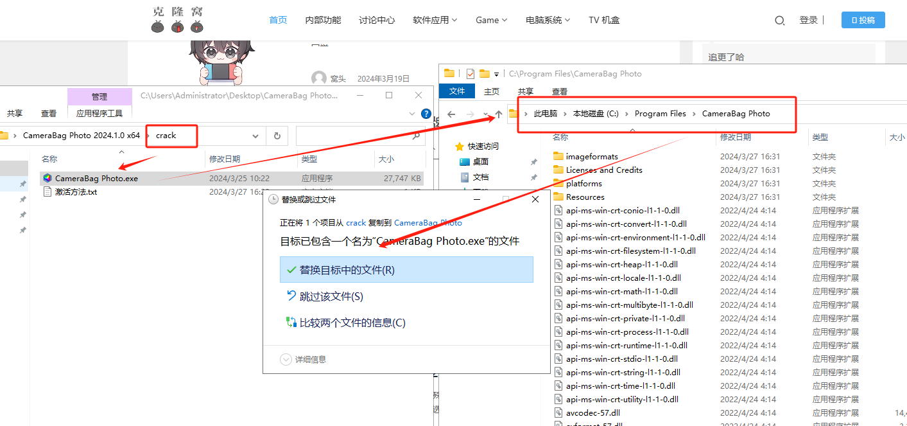Click the 窝头 author avatar icon
The image size is (907, 426).
[x=318, y=78]
